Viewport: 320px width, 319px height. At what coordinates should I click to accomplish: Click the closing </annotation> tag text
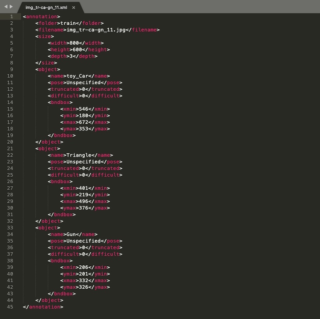click(43, 307)
